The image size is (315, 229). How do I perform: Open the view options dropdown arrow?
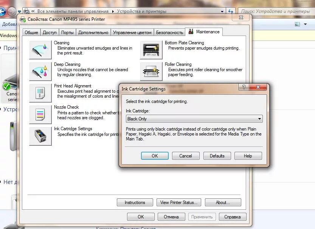coord(306,24)
